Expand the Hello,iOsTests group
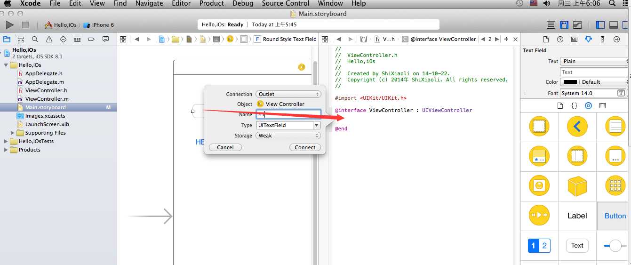This screenshot has width=631, height=265. click(x=6, y=141)
